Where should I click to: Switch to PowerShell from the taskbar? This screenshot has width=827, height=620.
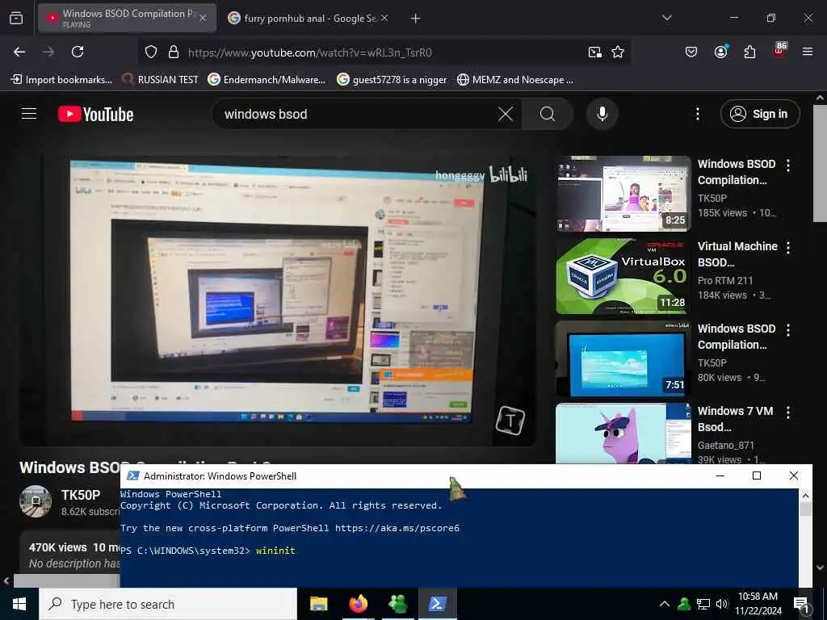[437, 604]
